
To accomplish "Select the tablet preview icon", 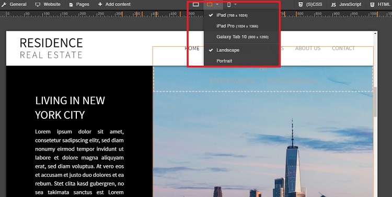I will coord(210,4).
